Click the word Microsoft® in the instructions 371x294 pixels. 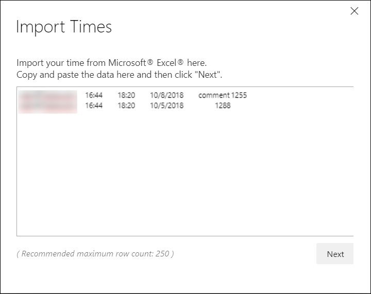131,63
